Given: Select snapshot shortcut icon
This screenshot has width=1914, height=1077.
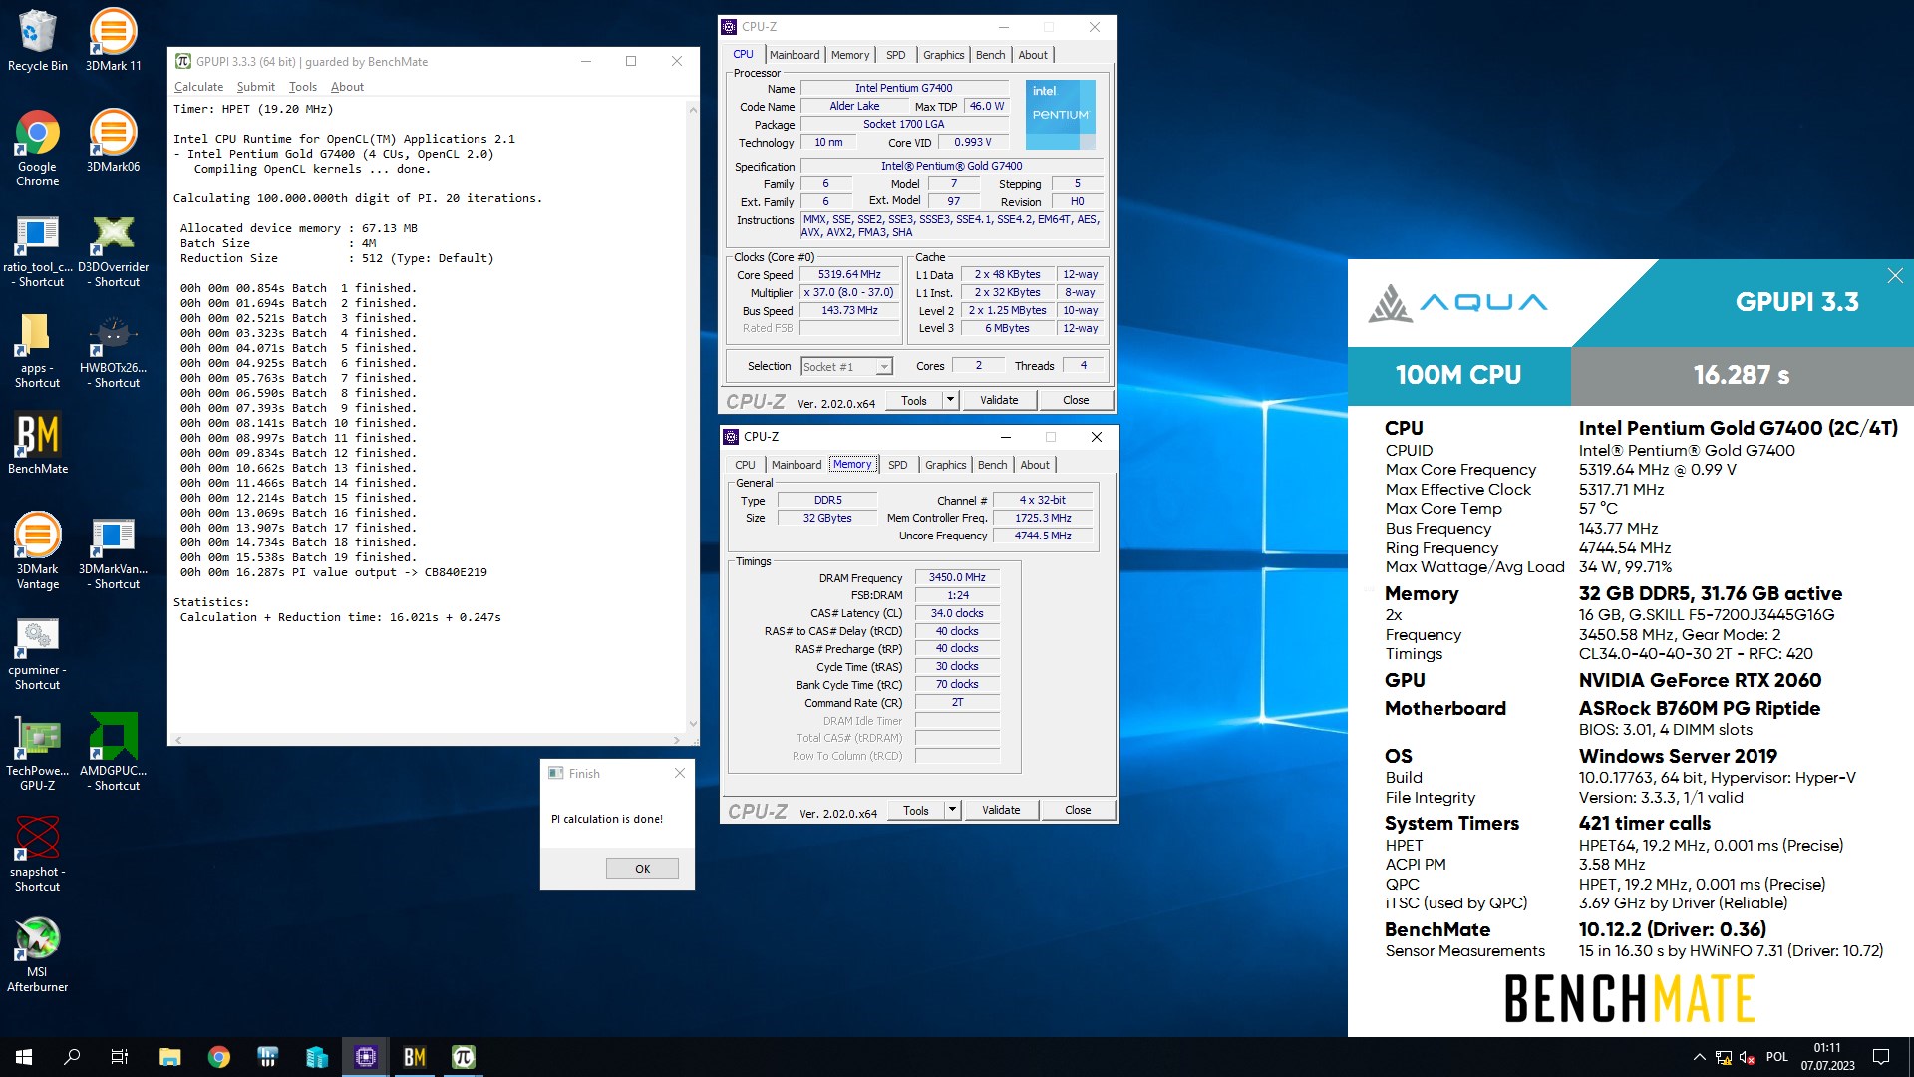Looking at the screenshot, I should 37,855.
